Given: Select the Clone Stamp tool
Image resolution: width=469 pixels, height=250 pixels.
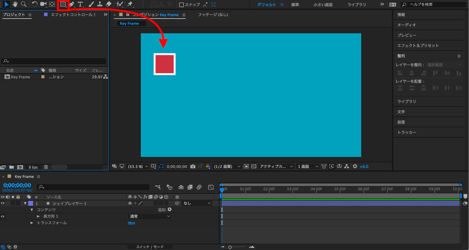Looking at the screenshot, I should (100, 4).
